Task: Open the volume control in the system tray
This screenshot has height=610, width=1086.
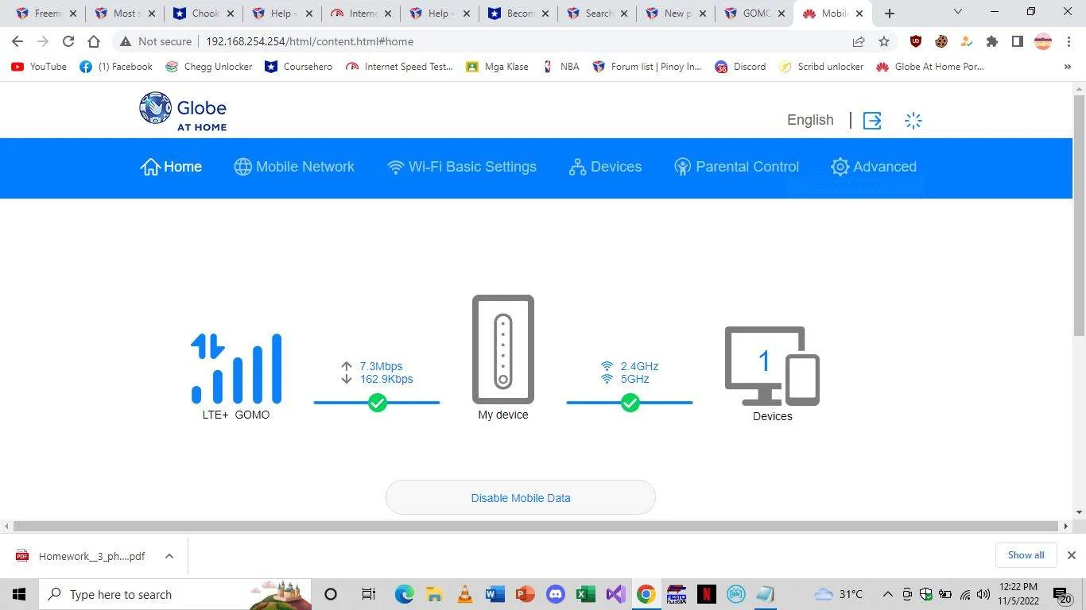Action: (983, 594)
